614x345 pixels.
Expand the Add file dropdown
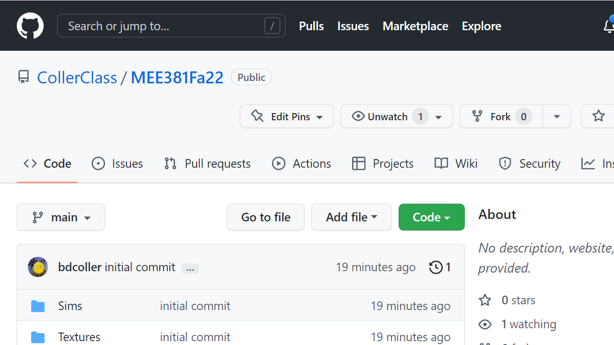pyautogui.click(x=351, y=217)
